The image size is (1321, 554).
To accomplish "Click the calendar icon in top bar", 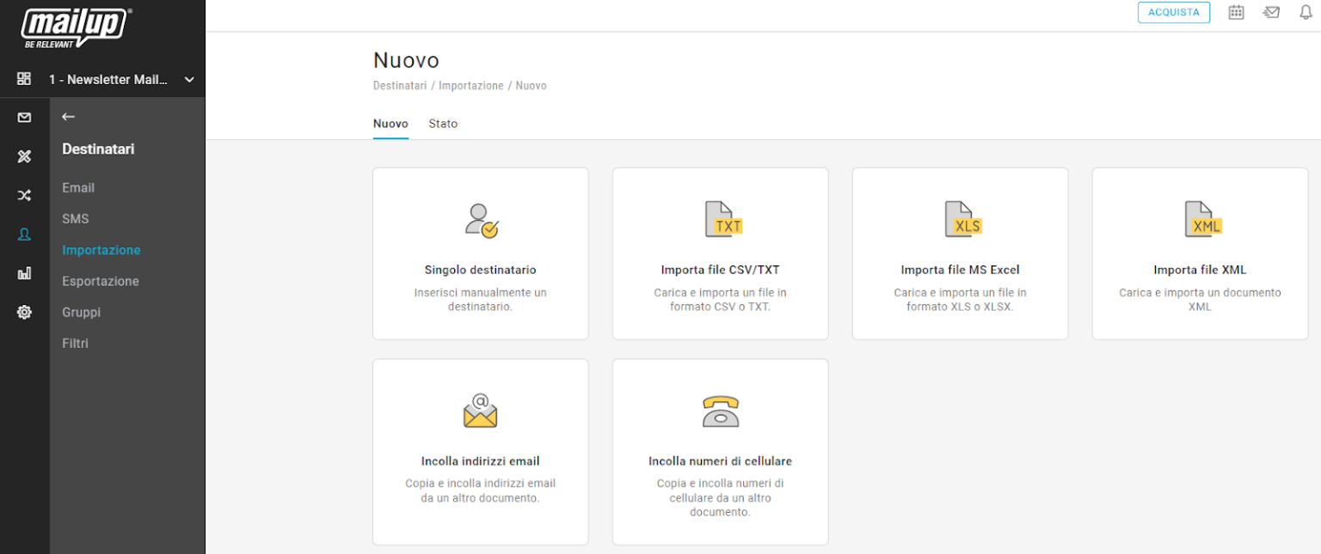I will click(x=1236, y=12).
